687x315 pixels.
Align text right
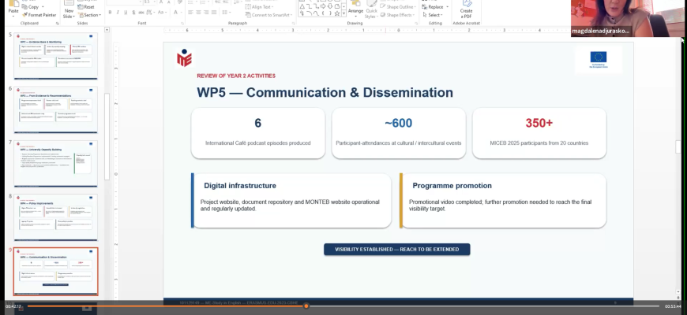206,13
